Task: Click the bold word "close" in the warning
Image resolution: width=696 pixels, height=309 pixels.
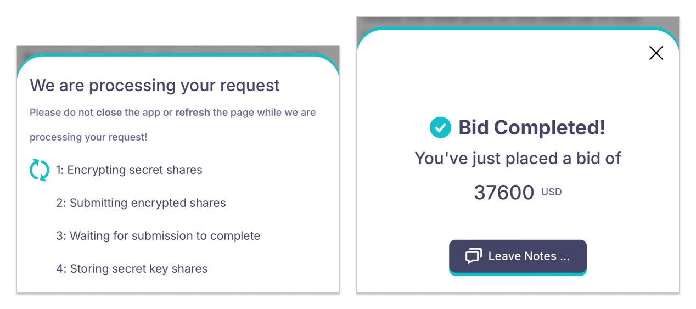Action: (x=109, y=113)
